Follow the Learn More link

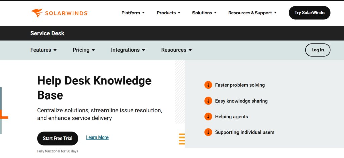pos(97,137)
